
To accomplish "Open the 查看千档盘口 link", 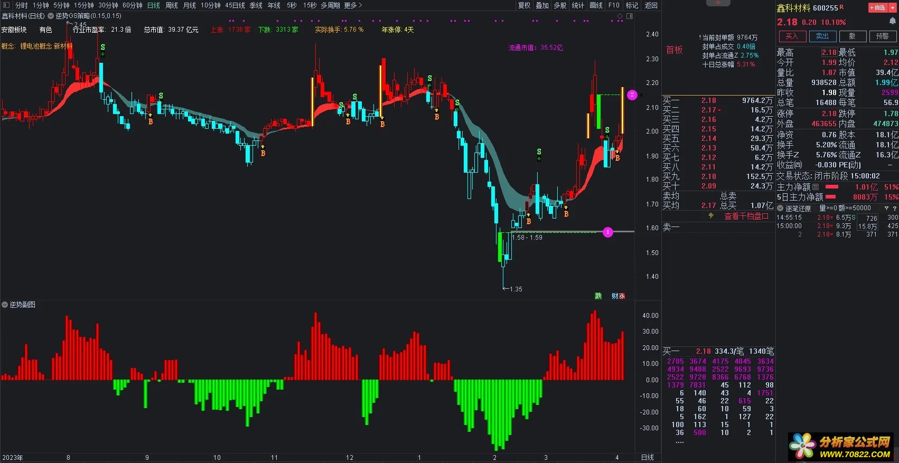I will click(x=746, y=216).
